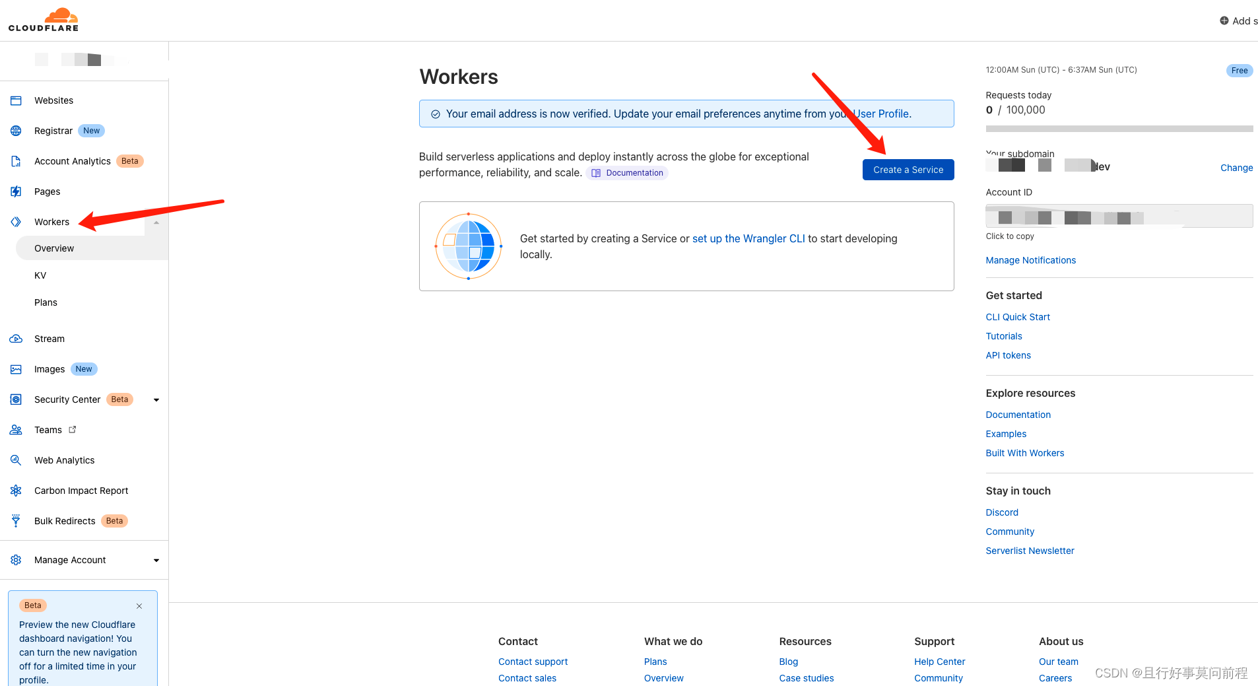Open Documentation under Explore resources
Image resolution: width=1258 pixels, height=686 pixels.
pos(1018,415)
